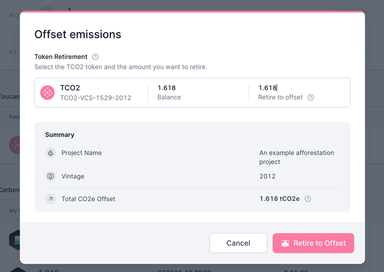
Task: Click the Vintage row icon
Action: [x=50, y=177]
